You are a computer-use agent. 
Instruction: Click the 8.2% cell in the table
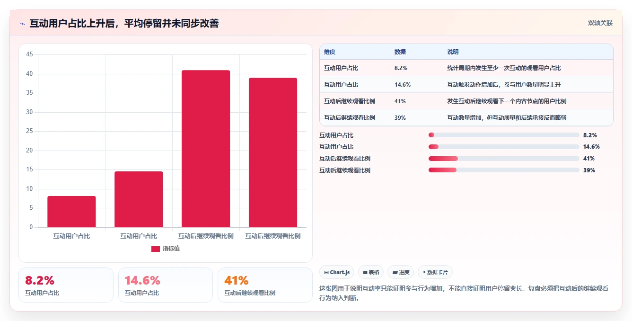pyautogui.click(x=401, y=68)
